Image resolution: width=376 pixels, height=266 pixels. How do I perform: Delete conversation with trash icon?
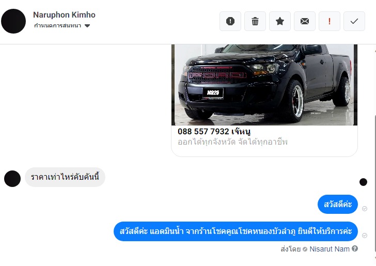(255, 21)
